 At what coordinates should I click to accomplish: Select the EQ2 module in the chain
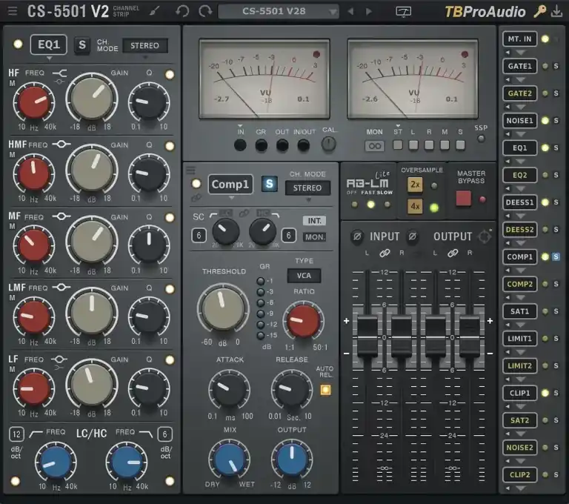520,175
